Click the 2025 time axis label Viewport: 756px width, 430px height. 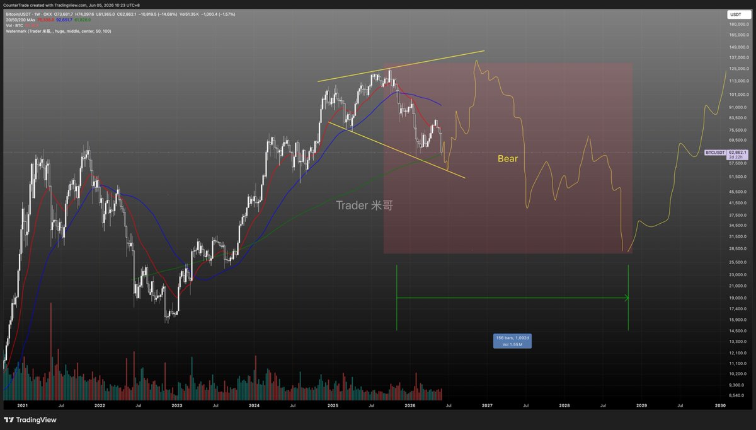[331, 407]
